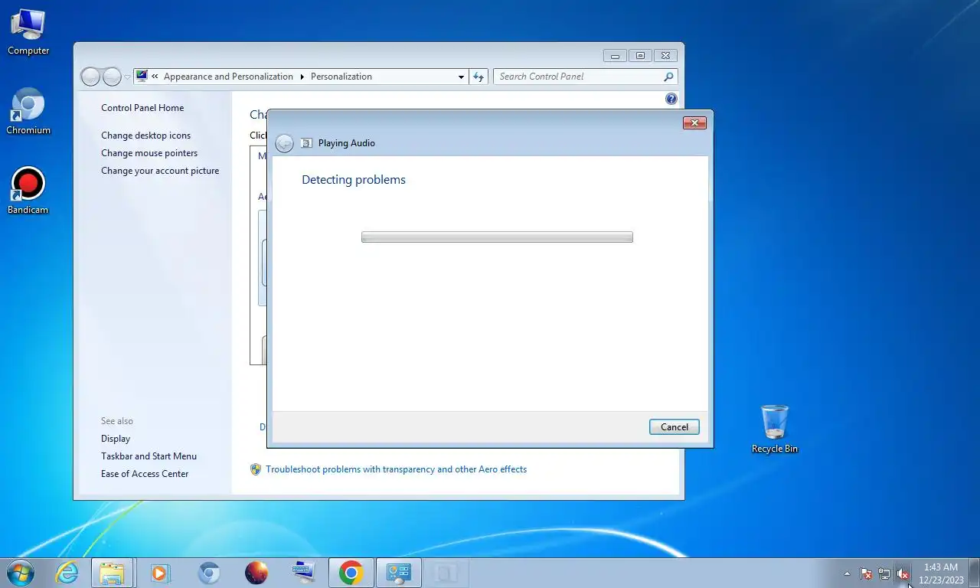Viewport: 980px width, 588px height.
Task: Open Control Panel Home link
Action: [x=142, y=108]
